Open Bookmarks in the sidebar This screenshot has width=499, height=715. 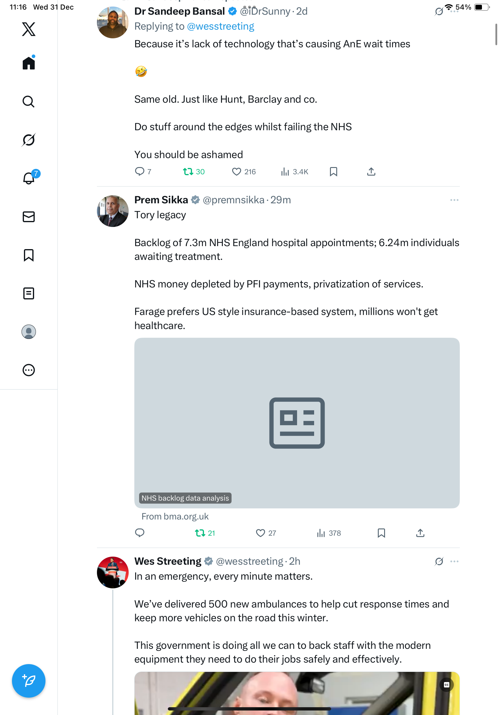[x=29, y=255]
